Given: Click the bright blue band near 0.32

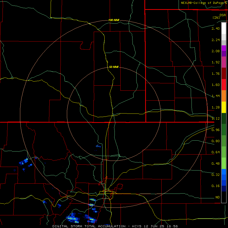Looking at the screenshot, I should (x=224, y=172).
